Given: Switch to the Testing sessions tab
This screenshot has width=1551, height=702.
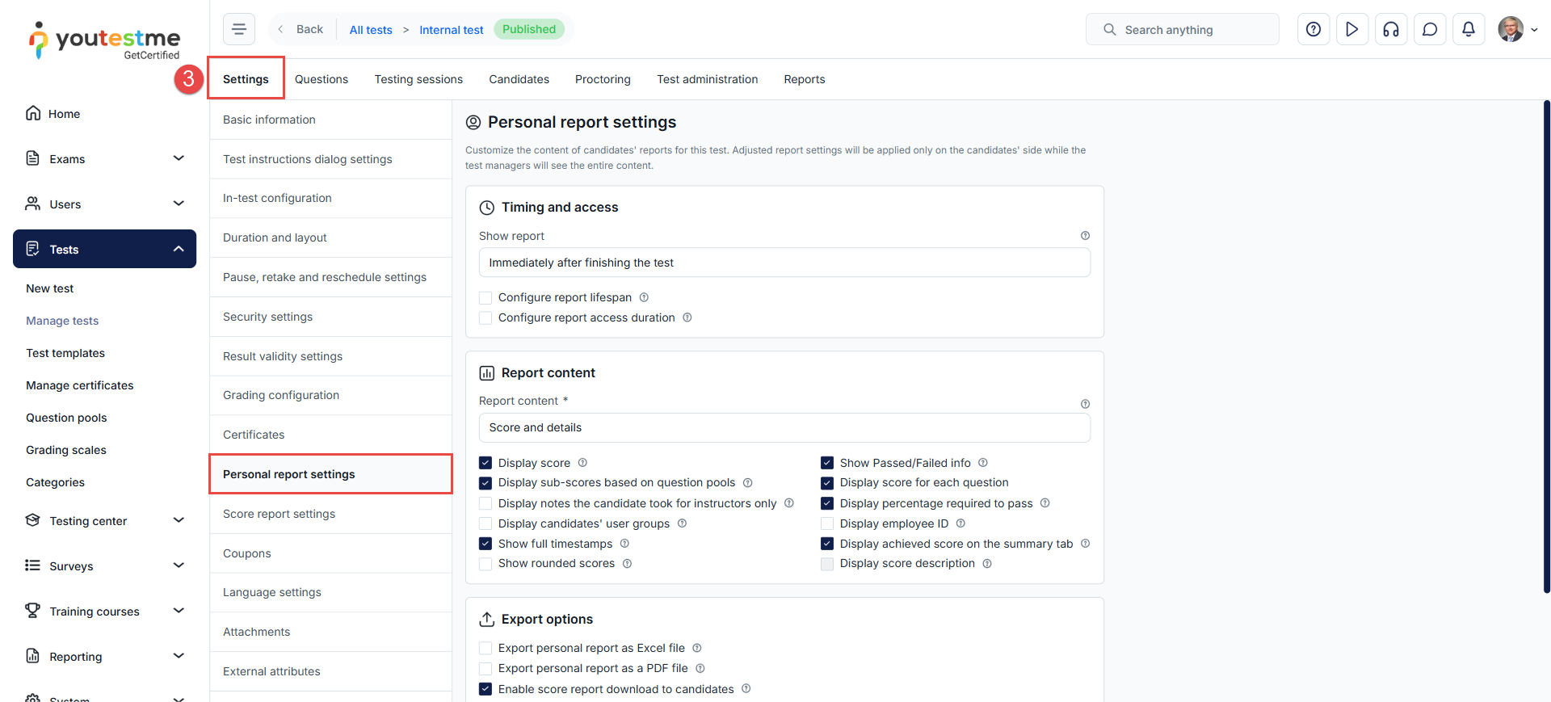Looking at the screenshot, I should [x=418, y=79].
